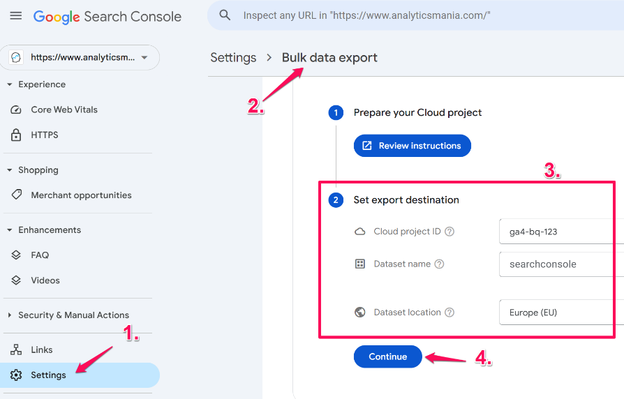Collapse the Experience section

pos(10,84)
